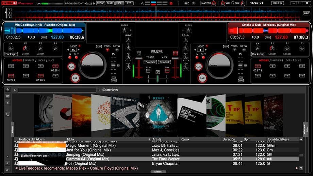Trigger hot cue 1 on left deck
The height and width of the screenshot is (176, 313).
11,66
